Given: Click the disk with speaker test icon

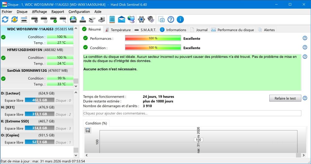Looking at the screenshot, I should click(x=35, y=19).
